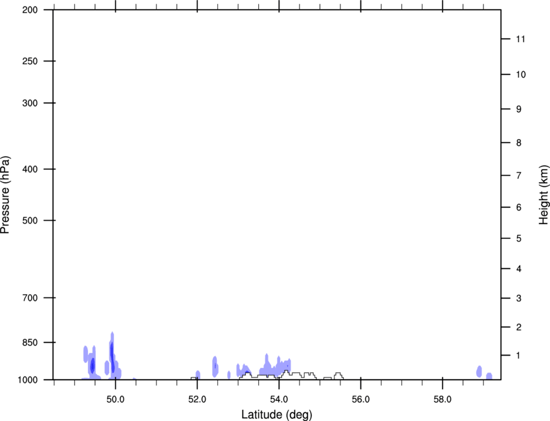Click the Pressure (hPa) axis title
This screenshot has width=550, height=421.
[x=5, y=195]
